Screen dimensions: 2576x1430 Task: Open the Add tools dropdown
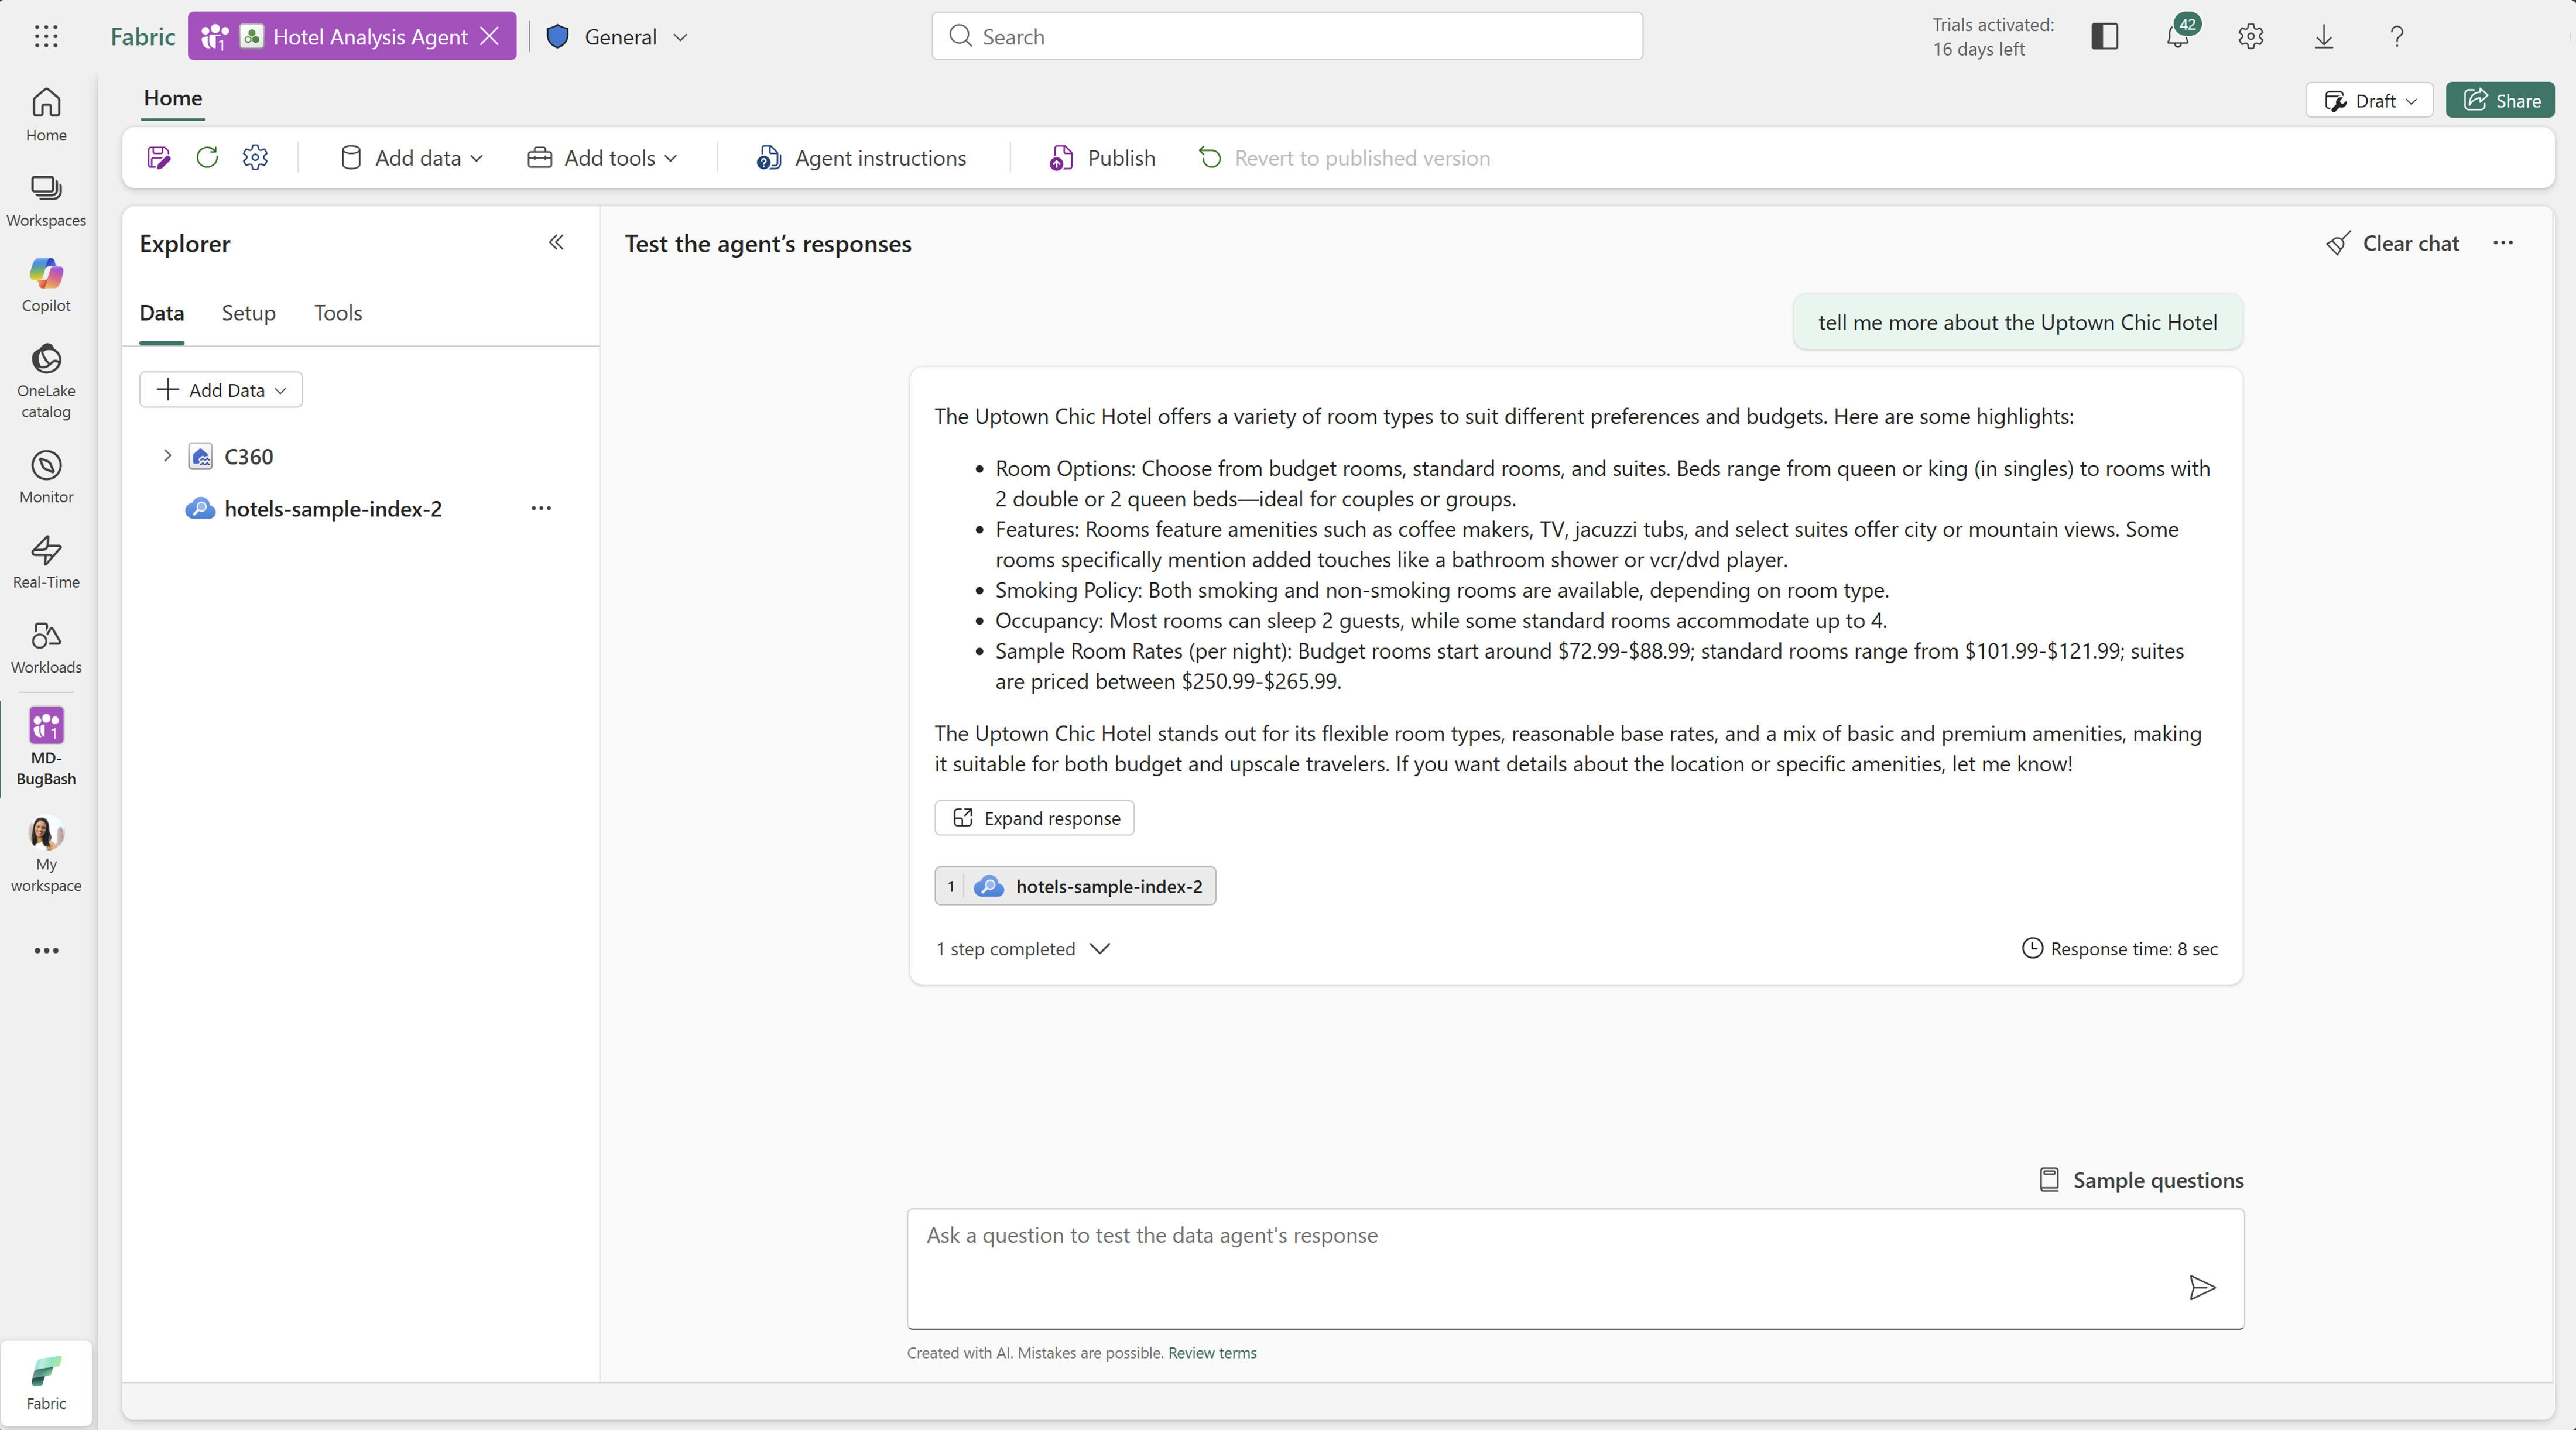(x=603, y=158)
